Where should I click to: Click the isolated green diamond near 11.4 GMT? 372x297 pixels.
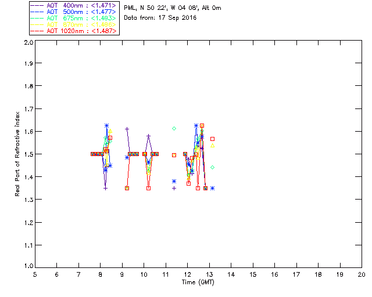(174, 128)
